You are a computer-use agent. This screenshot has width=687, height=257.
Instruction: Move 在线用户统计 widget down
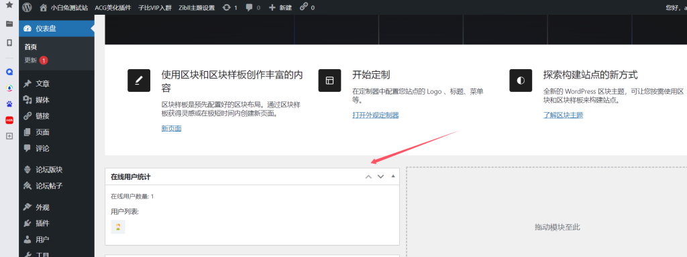[x=381, y=176]
